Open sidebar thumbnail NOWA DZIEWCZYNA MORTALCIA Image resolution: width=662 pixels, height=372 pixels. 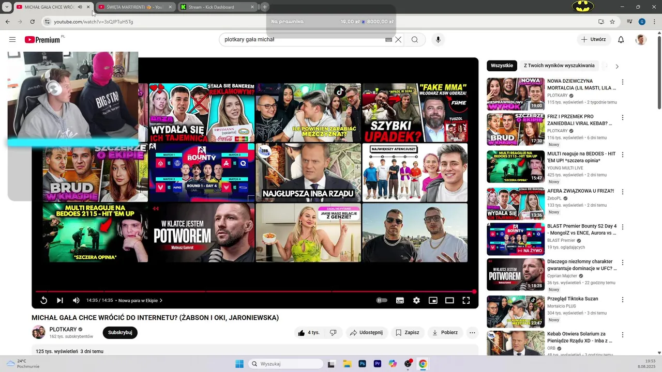[x=516, y=94]
